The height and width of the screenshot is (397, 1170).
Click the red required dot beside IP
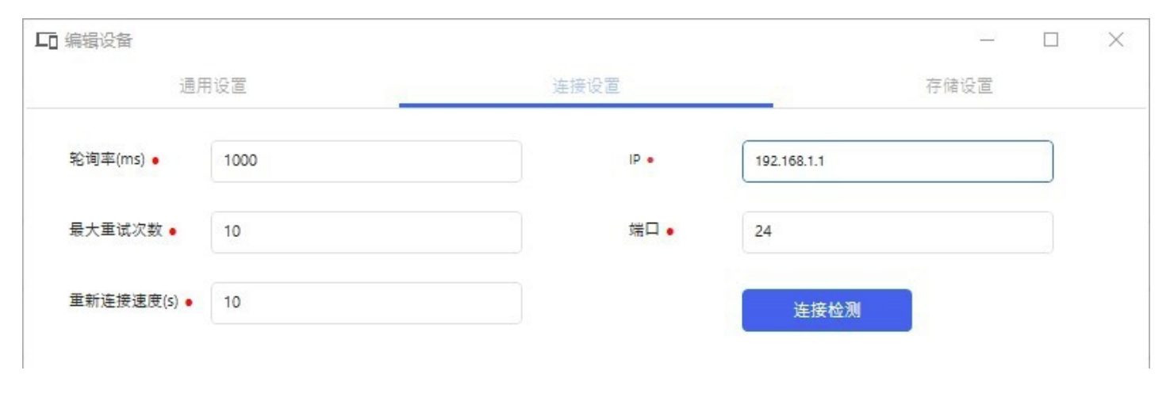point(650,161)
